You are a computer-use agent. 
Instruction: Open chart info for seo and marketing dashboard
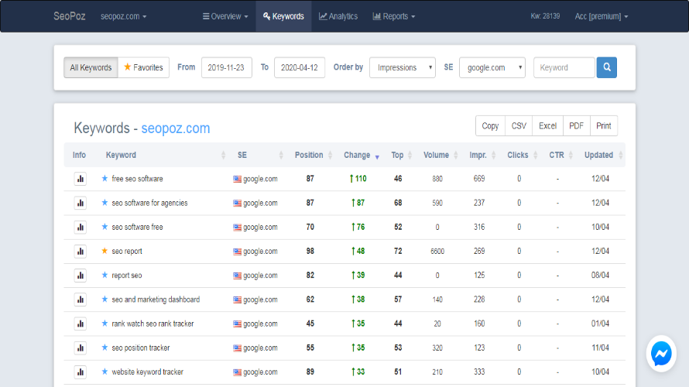point(80,300)
